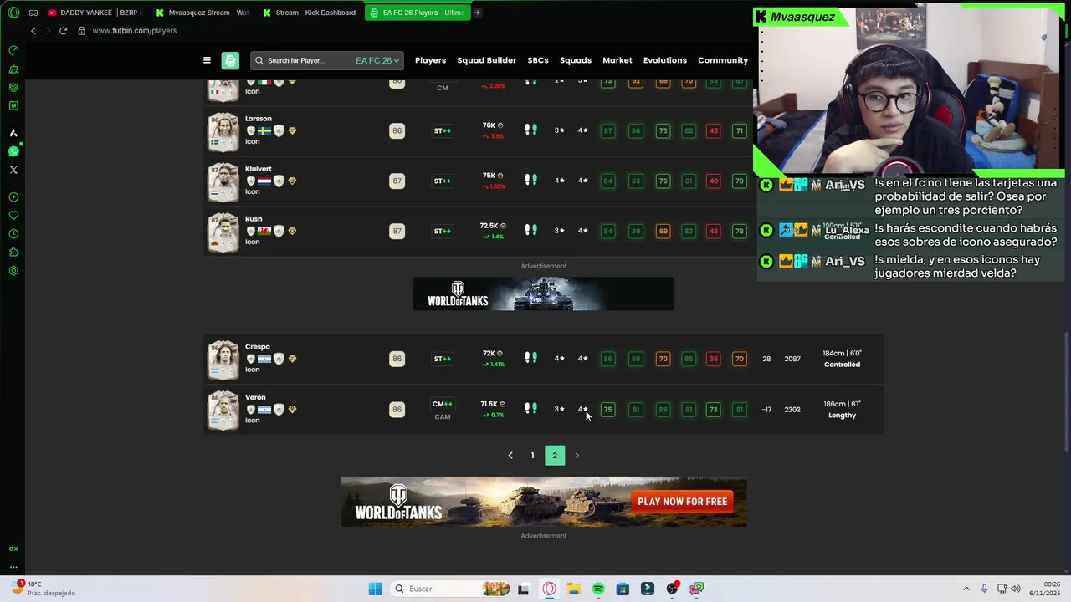The image size is (1071, 602).
Task: Open the Squads nav menu
Action: click(x=576, y=60)
